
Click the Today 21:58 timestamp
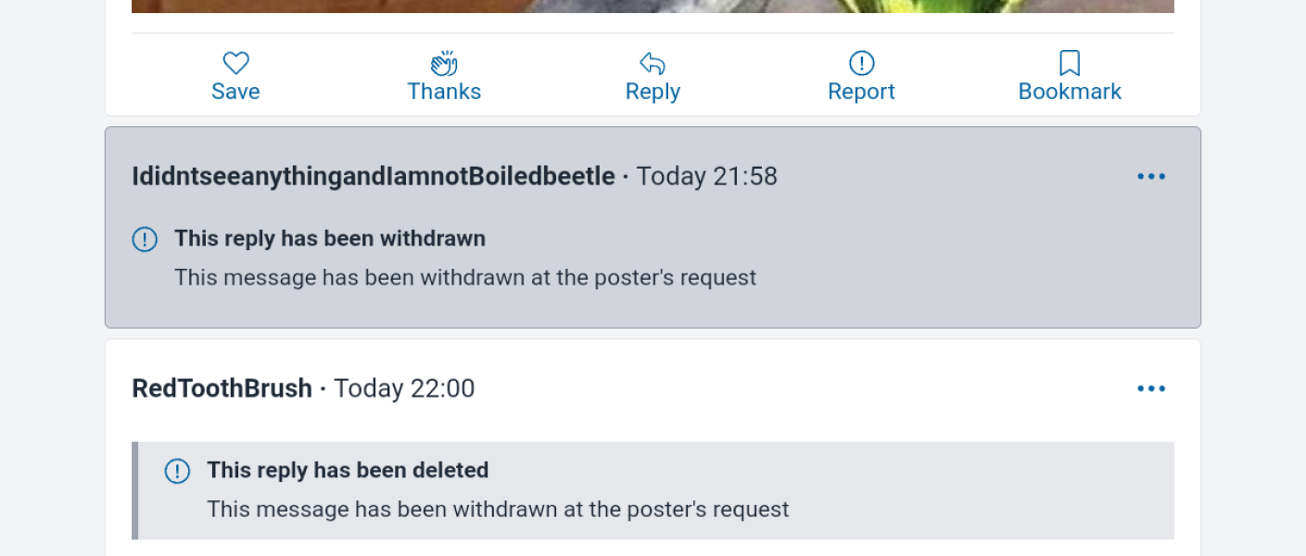706,176
